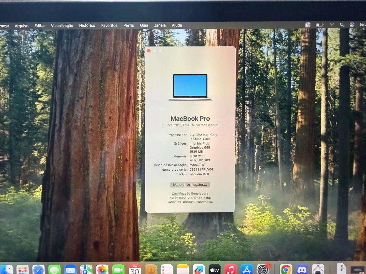Click the '2,4 GHz Intel Core' processor value
Image resolution: width=366 pixels, height=274 pixels.
pos(204,135)
